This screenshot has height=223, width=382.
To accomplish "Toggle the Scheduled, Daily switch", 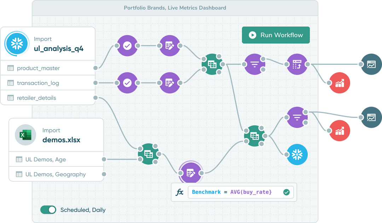I will click(x=48, y=210).
